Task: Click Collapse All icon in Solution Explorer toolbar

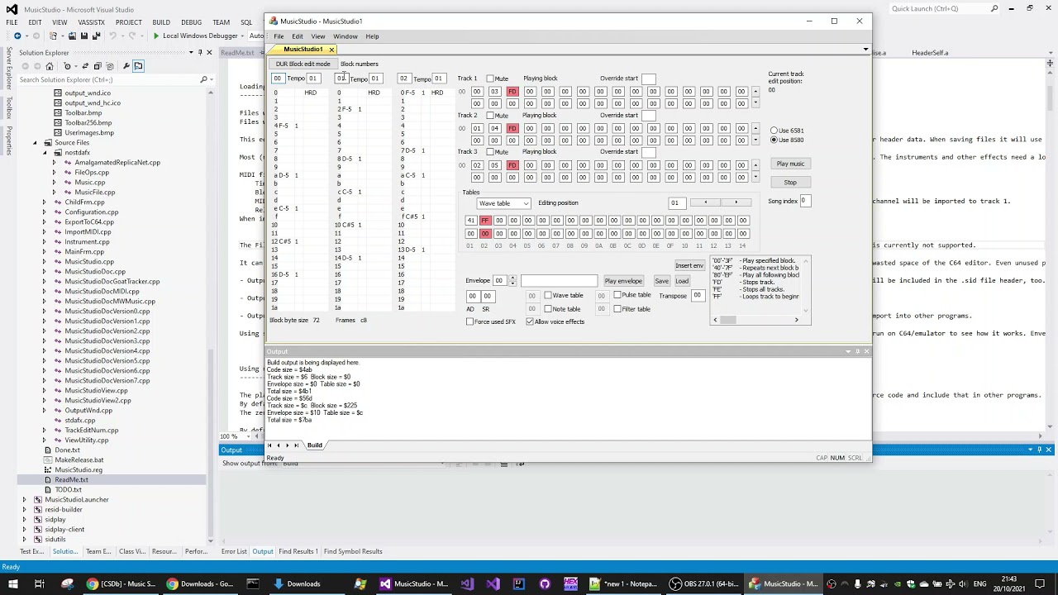Action: (98, 66)
